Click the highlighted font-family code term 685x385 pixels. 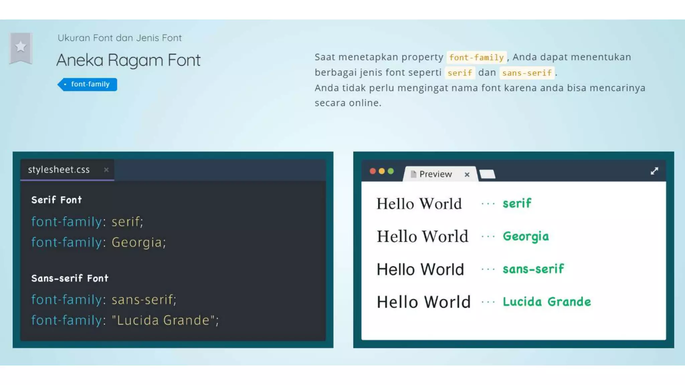(476, 57)
